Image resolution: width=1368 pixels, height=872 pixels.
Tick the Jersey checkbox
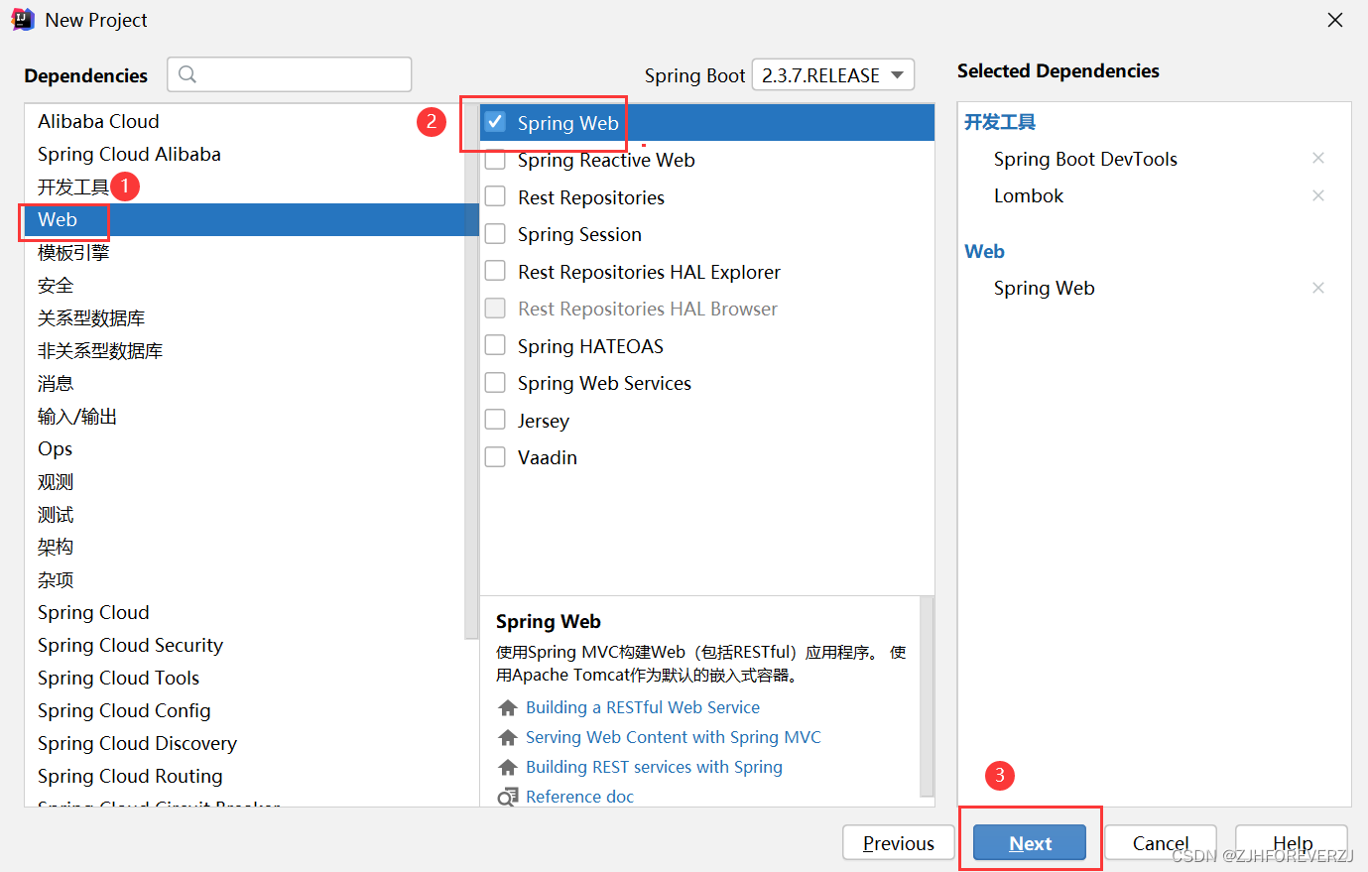495,420
